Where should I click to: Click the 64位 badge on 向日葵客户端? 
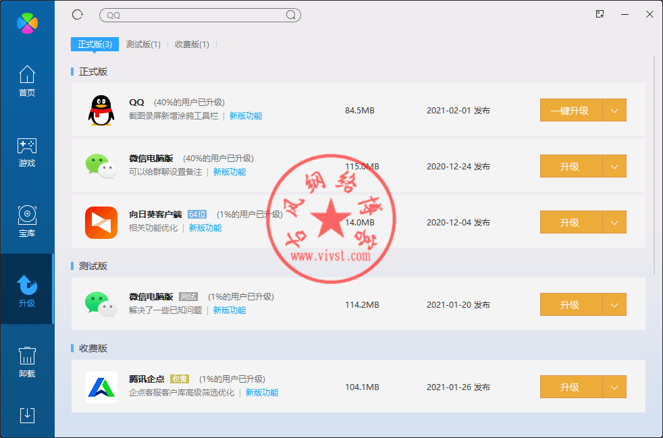point(197,215)
